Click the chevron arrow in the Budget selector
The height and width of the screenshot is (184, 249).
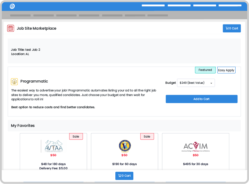(x=211, y=83)
